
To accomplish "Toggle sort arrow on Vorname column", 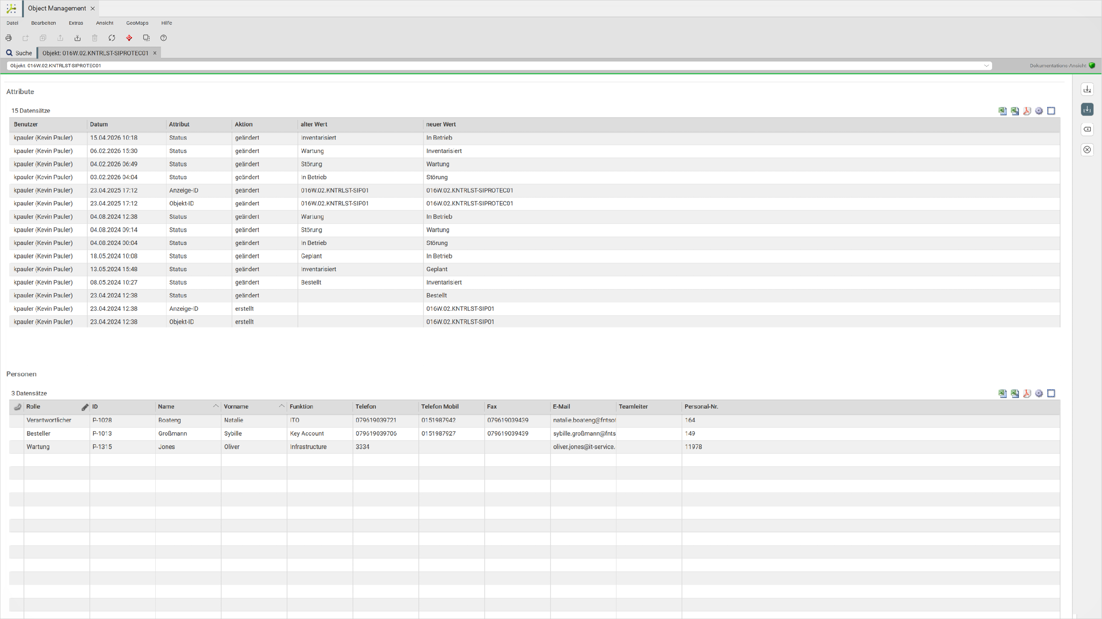I will tap(281, 406).
